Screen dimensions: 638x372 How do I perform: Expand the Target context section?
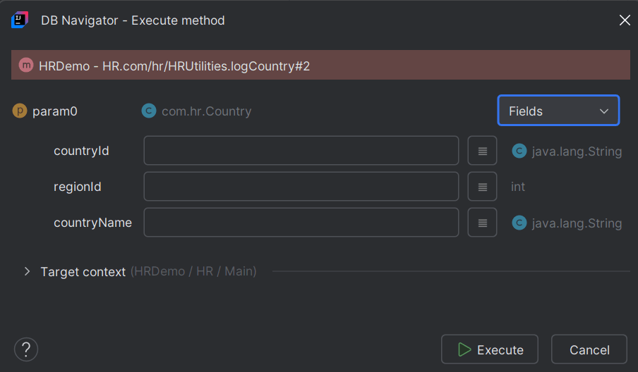[27, 271]
